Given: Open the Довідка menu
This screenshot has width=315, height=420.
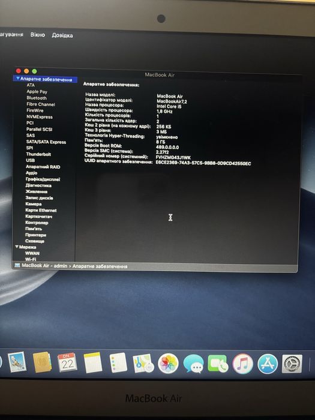Looking at the screenshot, I should pos(62,35).
